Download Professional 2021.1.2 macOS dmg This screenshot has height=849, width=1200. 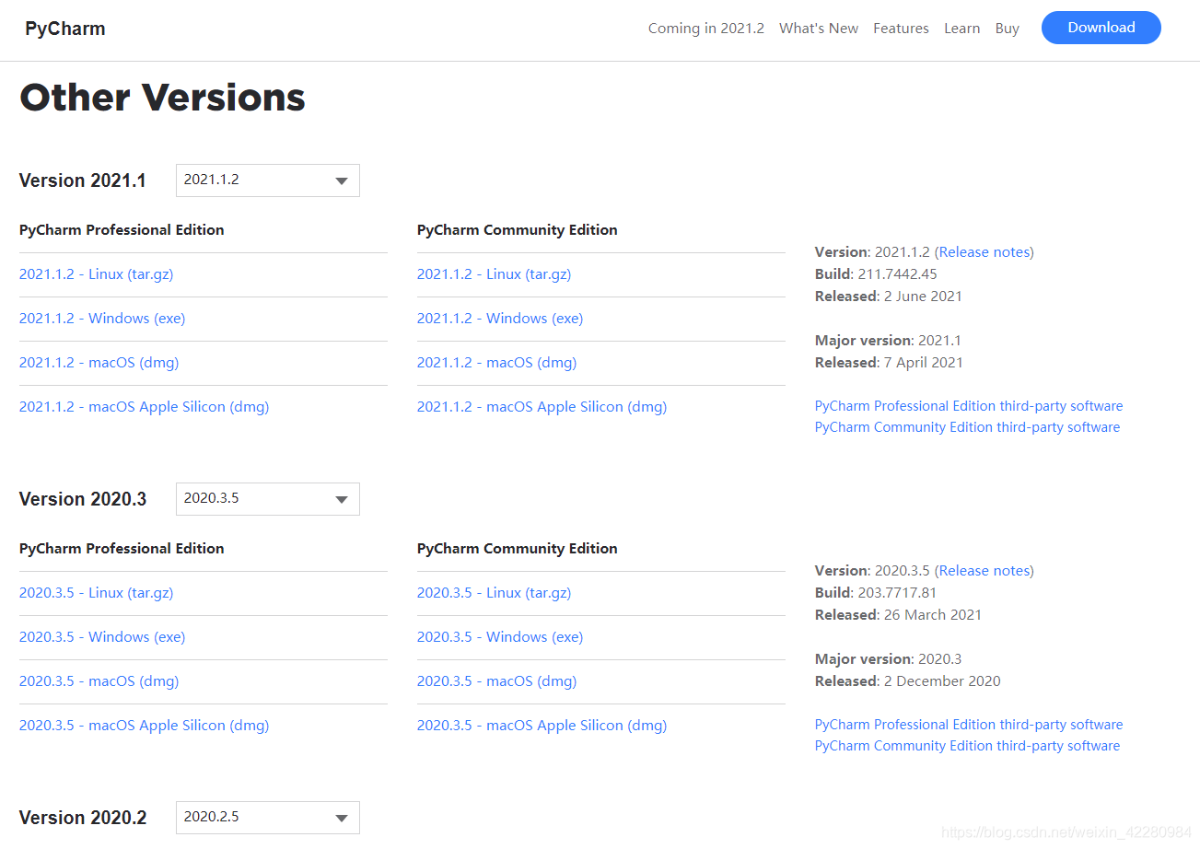(x=99, y=363)
